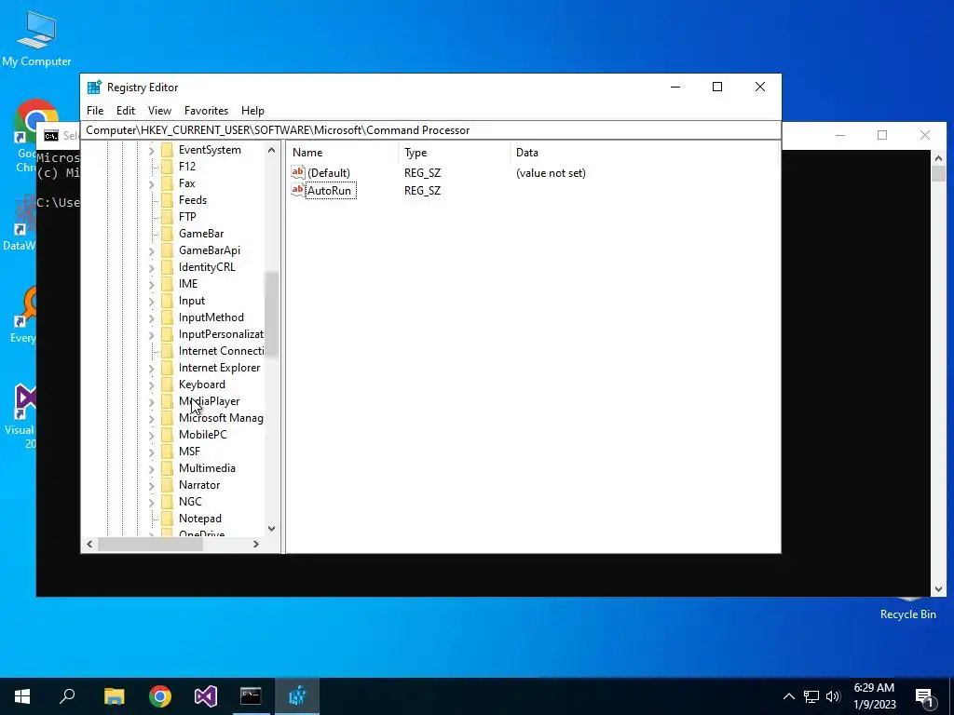This screenshot has width=954, height=715.
Task: Select the F12 folder icon
Action: click(168, 167)
